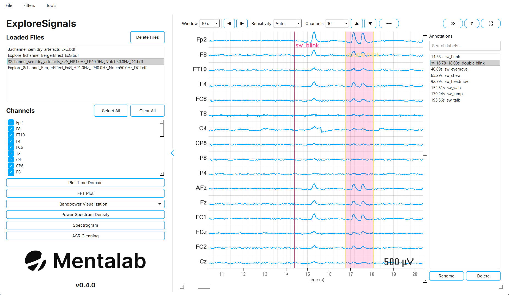The image size is (509, 295).
Task: Click the AFz channel label on plot
Action: (x=201, y=188)
